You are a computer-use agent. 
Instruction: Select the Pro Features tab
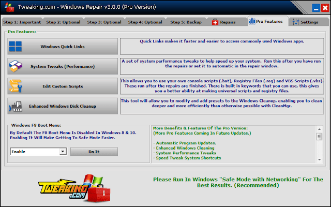tap(268, 21)
